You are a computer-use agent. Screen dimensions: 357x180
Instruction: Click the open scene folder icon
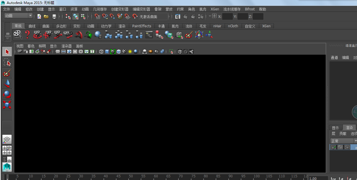(46, 16)
